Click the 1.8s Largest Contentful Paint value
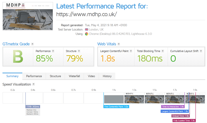 (108, 58)
